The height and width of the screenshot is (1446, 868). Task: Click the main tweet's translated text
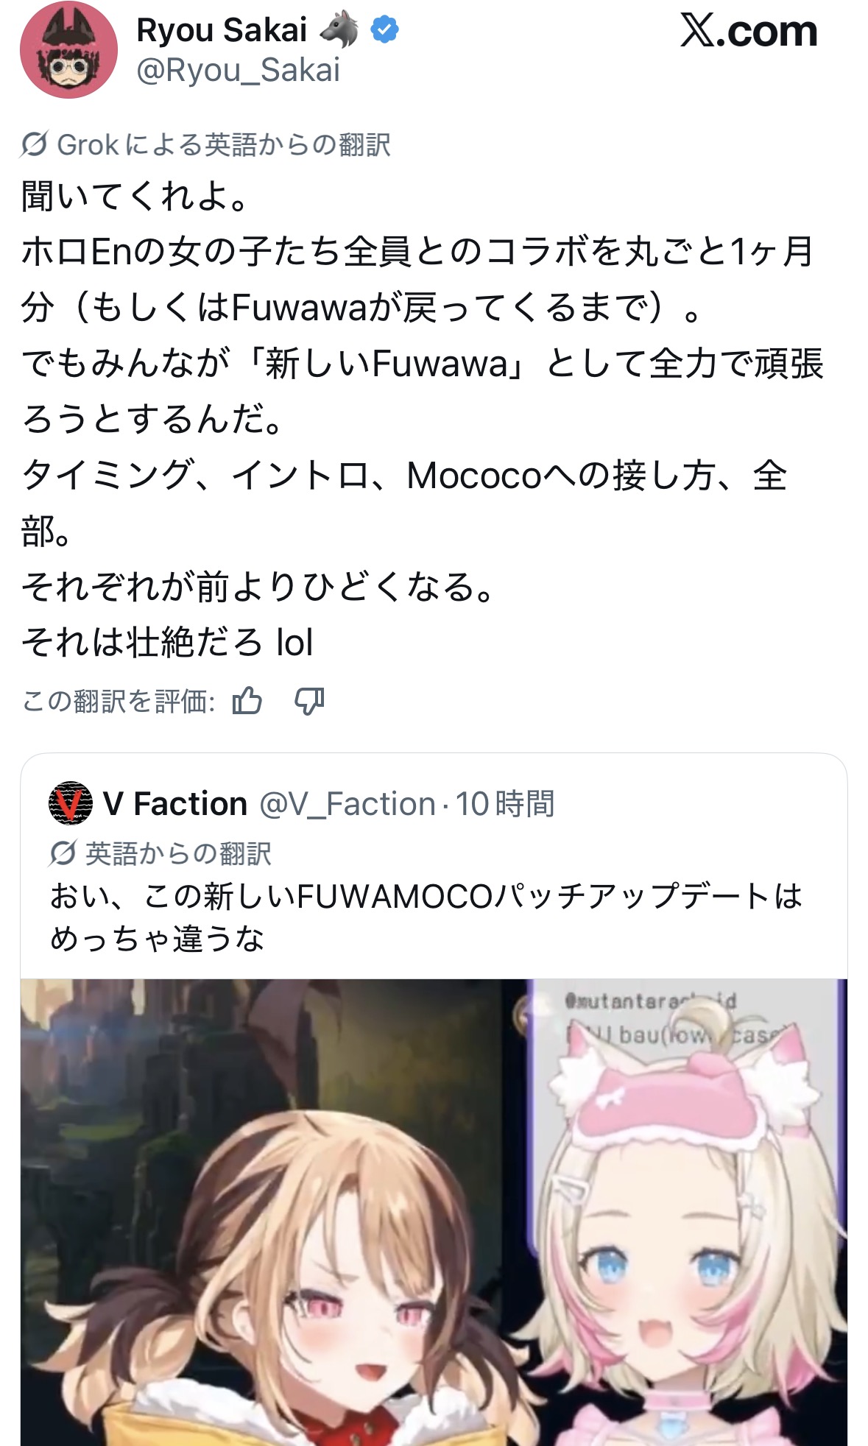423,420
